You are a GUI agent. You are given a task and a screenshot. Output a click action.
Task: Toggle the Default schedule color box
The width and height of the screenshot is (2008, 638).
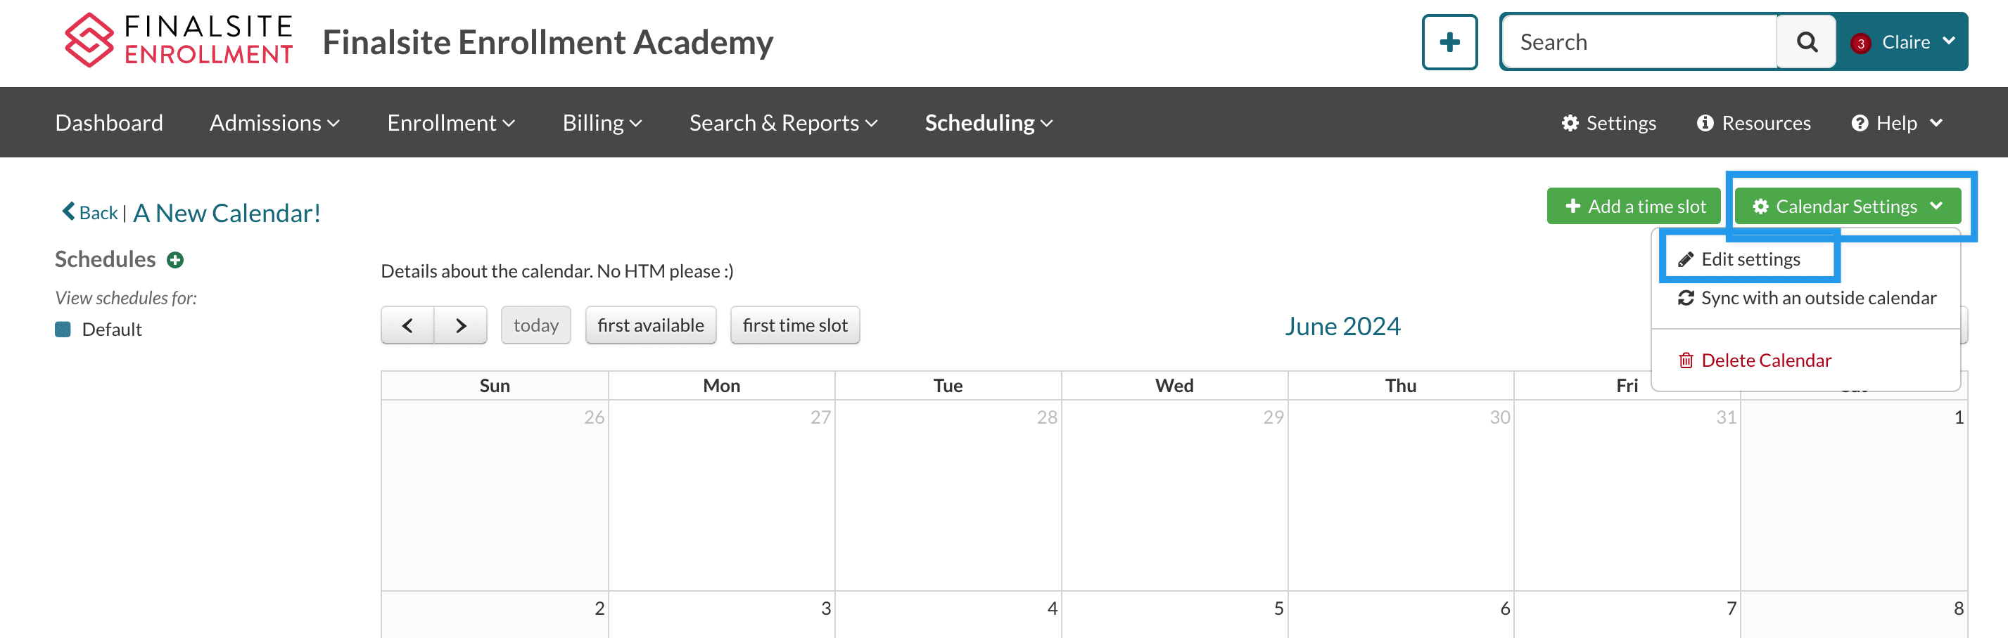[63, 329]
